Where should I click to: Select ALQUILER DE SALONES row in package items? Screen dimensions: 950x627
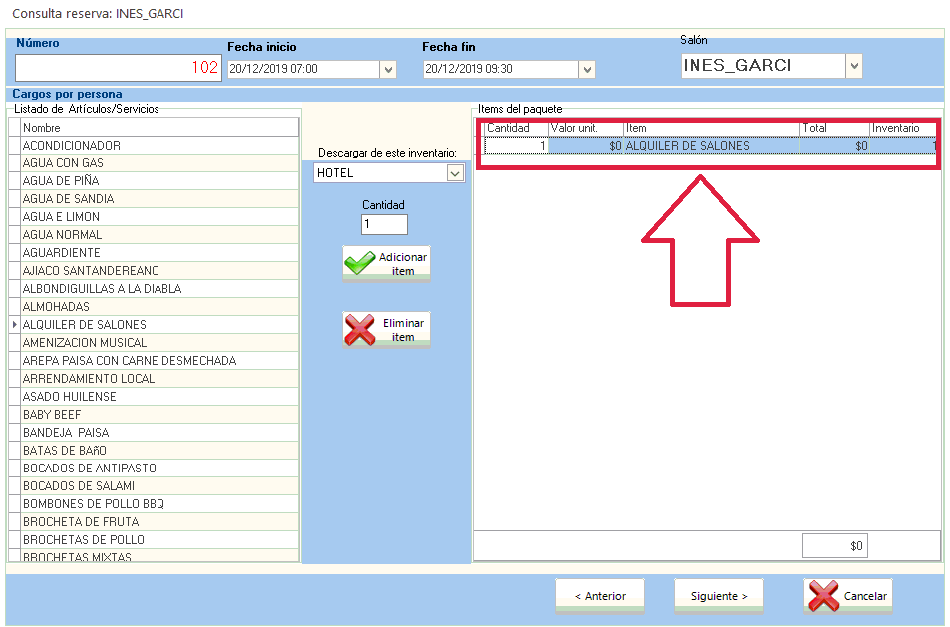686,146
